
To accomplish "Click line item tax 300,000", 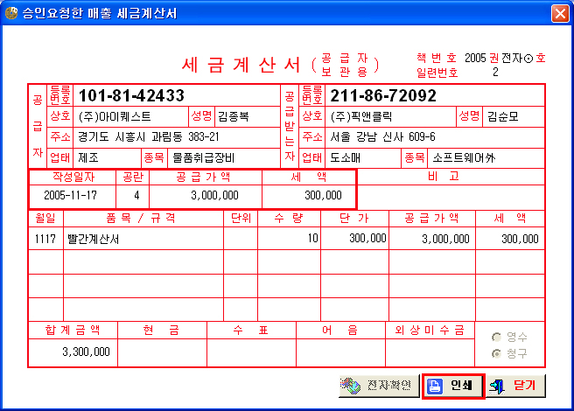I will click(x=520, y=240).
